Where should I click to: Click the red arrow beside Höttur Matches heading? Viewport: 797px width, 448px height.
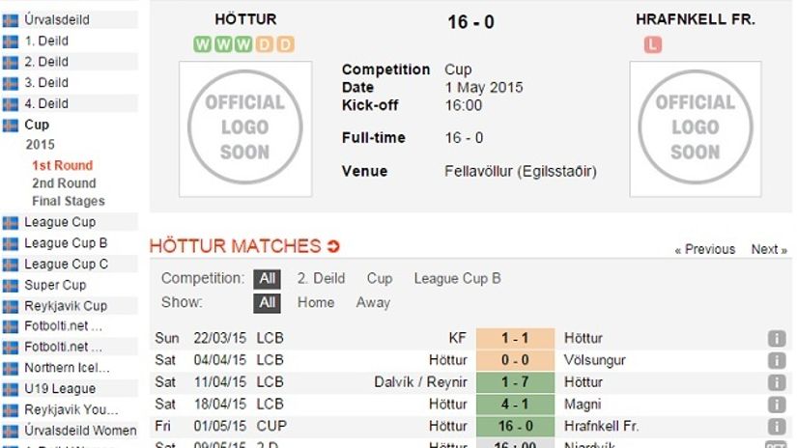tap(333, 247)
